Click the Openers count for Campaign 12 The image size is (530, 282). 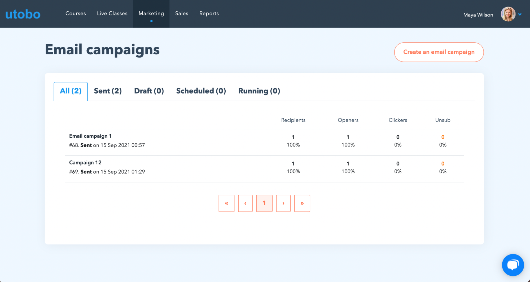[348, 164]
